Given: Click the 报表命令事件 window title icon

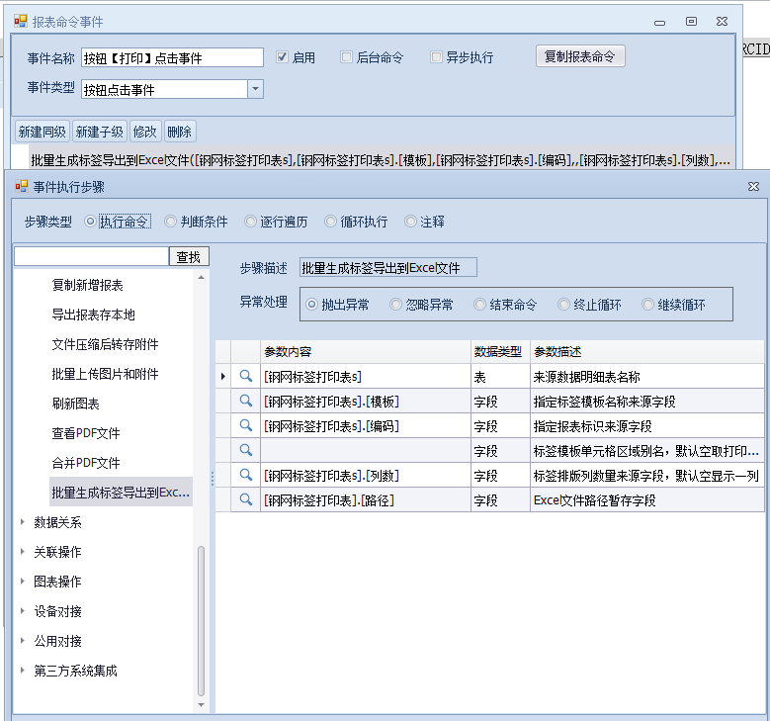Looking at the screenshot, I should click(x=20, y=21).
